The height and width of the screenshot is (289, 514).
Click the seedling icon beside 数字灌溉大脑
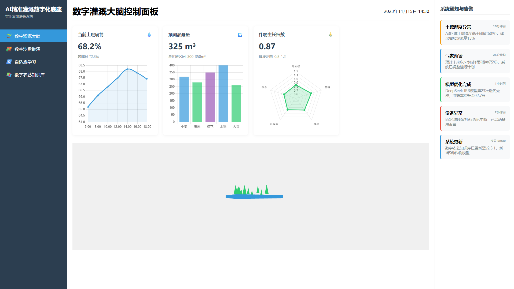coord(9,36)
